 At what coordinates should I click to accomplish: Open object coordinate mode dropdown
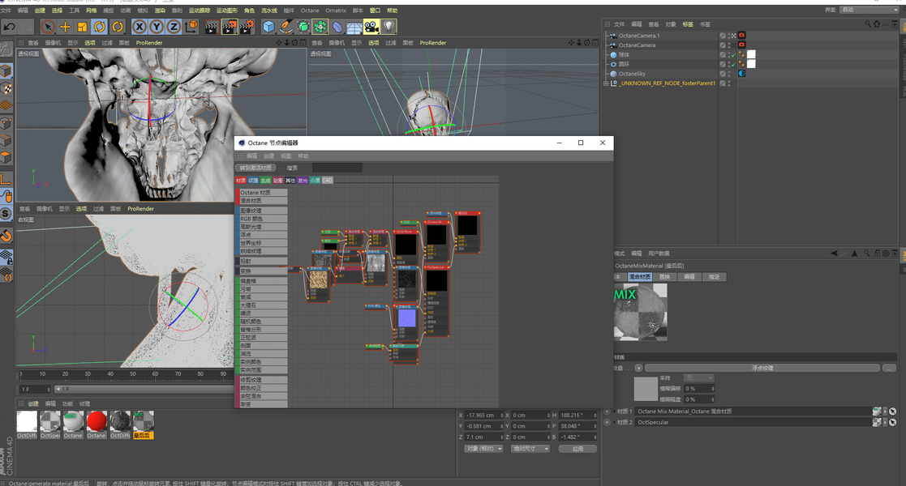pos(483,449)
